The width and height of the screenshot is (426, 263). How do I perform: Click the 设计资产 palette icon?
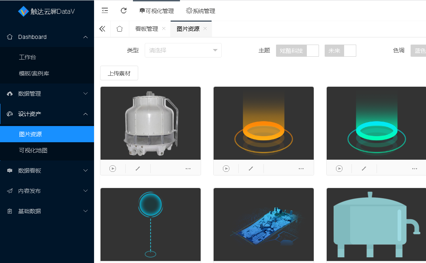click(x=10, y=114)
